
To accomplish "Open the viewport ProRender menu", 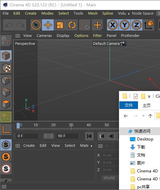I will pyautogui.click(x=130, y=36).
